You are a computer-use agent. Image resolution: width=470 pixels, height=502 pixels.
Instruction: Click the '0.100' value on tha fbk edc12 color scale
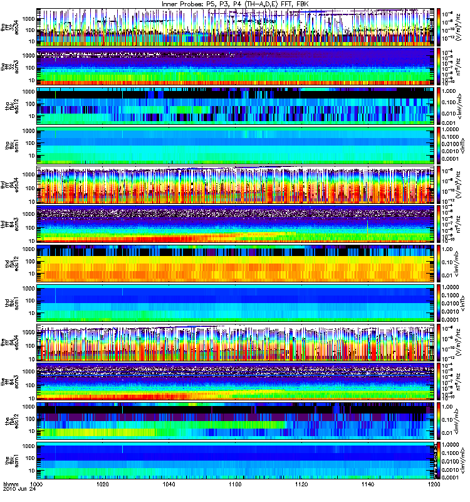(449, 102)
